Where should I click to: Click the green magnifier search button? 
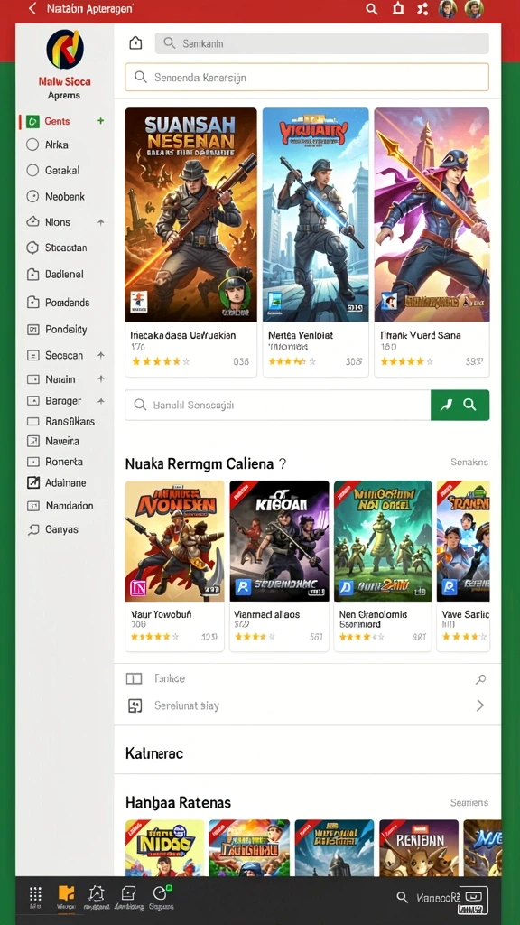point(469,405)
